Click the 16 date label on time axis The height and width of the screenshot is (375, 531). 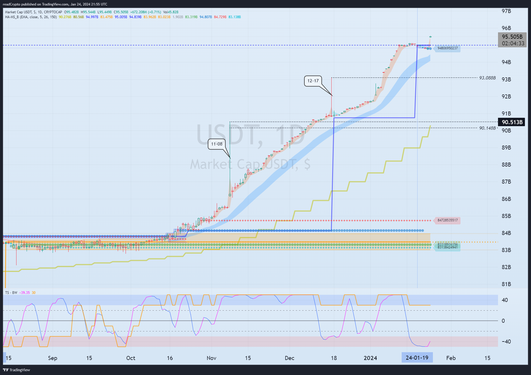[170, 358]
